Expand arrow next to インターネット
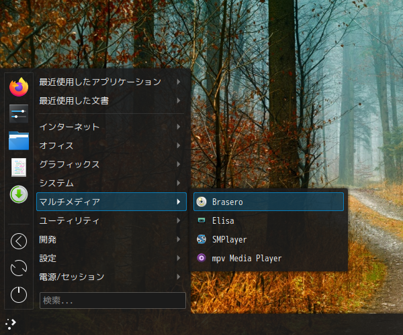Viewport: 403px width, 335px height. [x=179, y=127]
